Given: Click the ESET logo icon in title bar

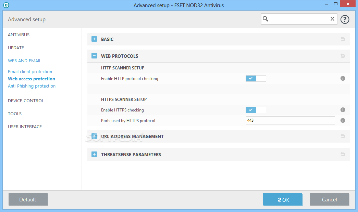Looking at the screenshot, I should pyautogui.click(x=6, y=5).
